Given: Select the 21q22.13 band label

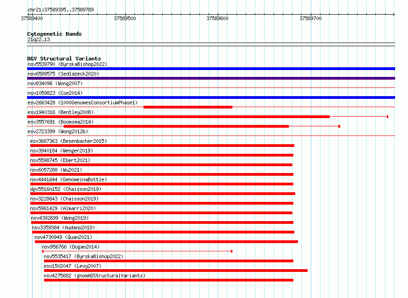Looking at the screenshot, I should point(39,39).
